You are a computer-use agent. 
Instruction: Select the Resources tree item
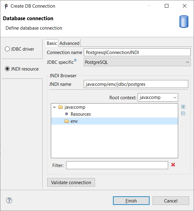80,114
